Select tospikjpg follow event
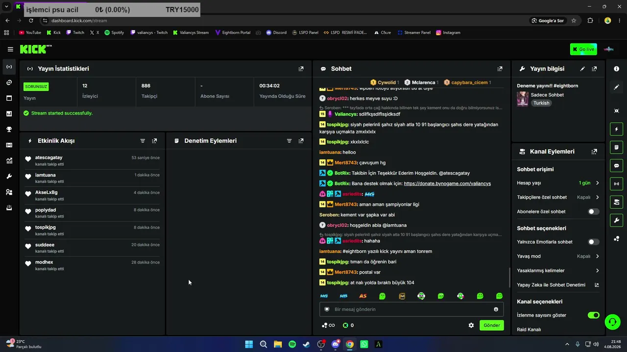627x352 pixels. coord(92,230)
